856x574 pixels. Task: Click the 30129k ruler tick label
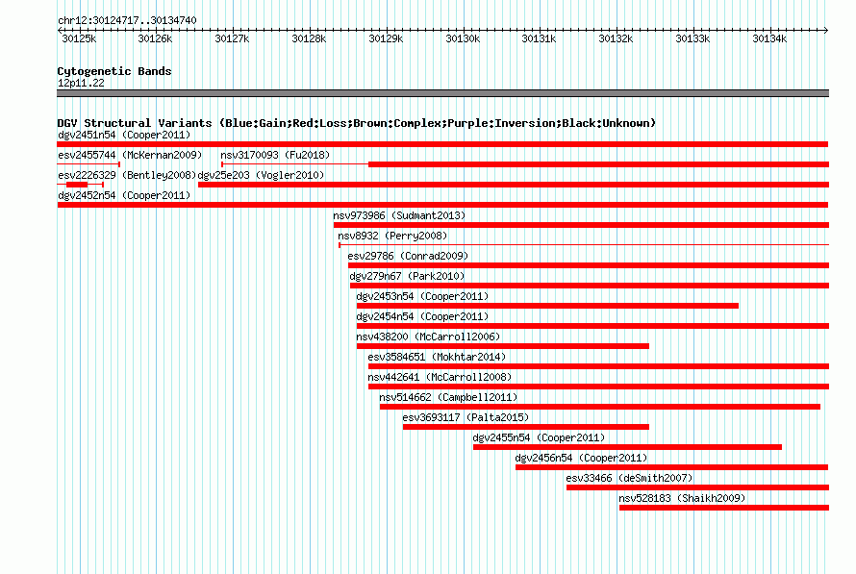tap(386, 38)
